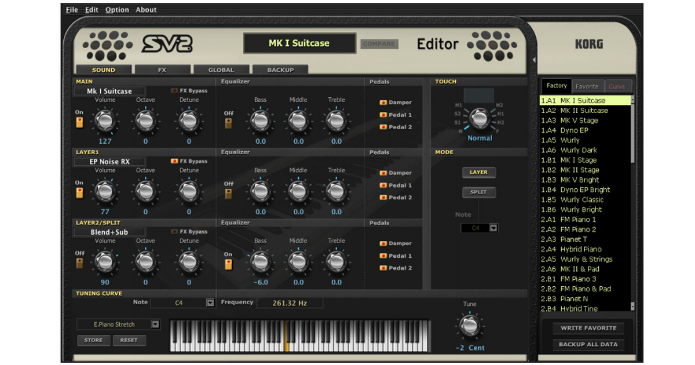Select 2.A4 Hybrid Piano in list
Screen dimensions: 695x365
[x=585, y=249]
